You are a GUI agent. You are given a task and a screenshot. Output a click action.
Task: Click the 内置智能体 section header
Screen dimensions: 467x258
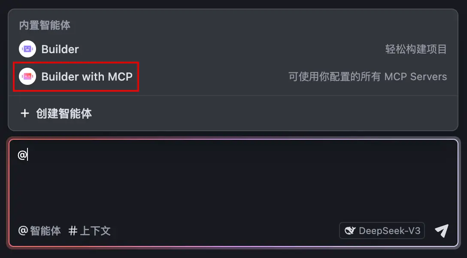tap(45, 25)
